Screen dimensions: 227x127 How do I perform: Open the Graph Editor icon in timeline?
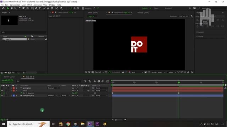coord(107,81)
